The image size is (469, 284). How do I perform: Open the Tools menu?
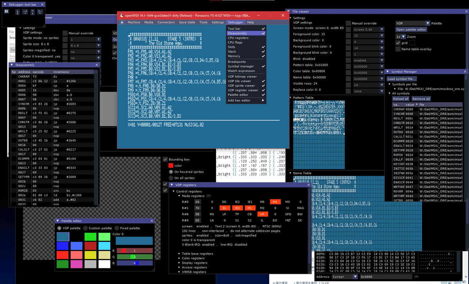[203, 22]
